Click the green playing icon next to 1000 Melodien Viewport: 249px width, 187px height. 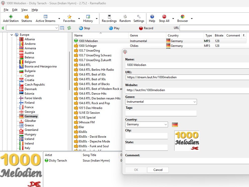(76, 41)
